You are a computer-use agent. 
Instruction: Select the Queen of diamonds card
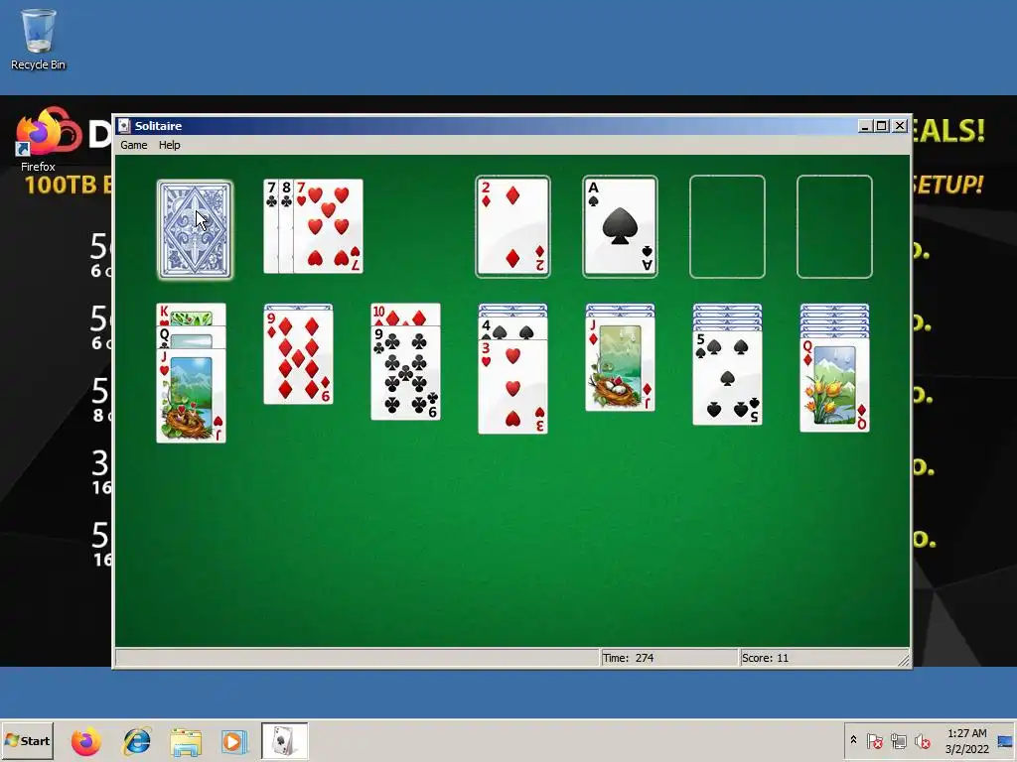tap(834, 385)
